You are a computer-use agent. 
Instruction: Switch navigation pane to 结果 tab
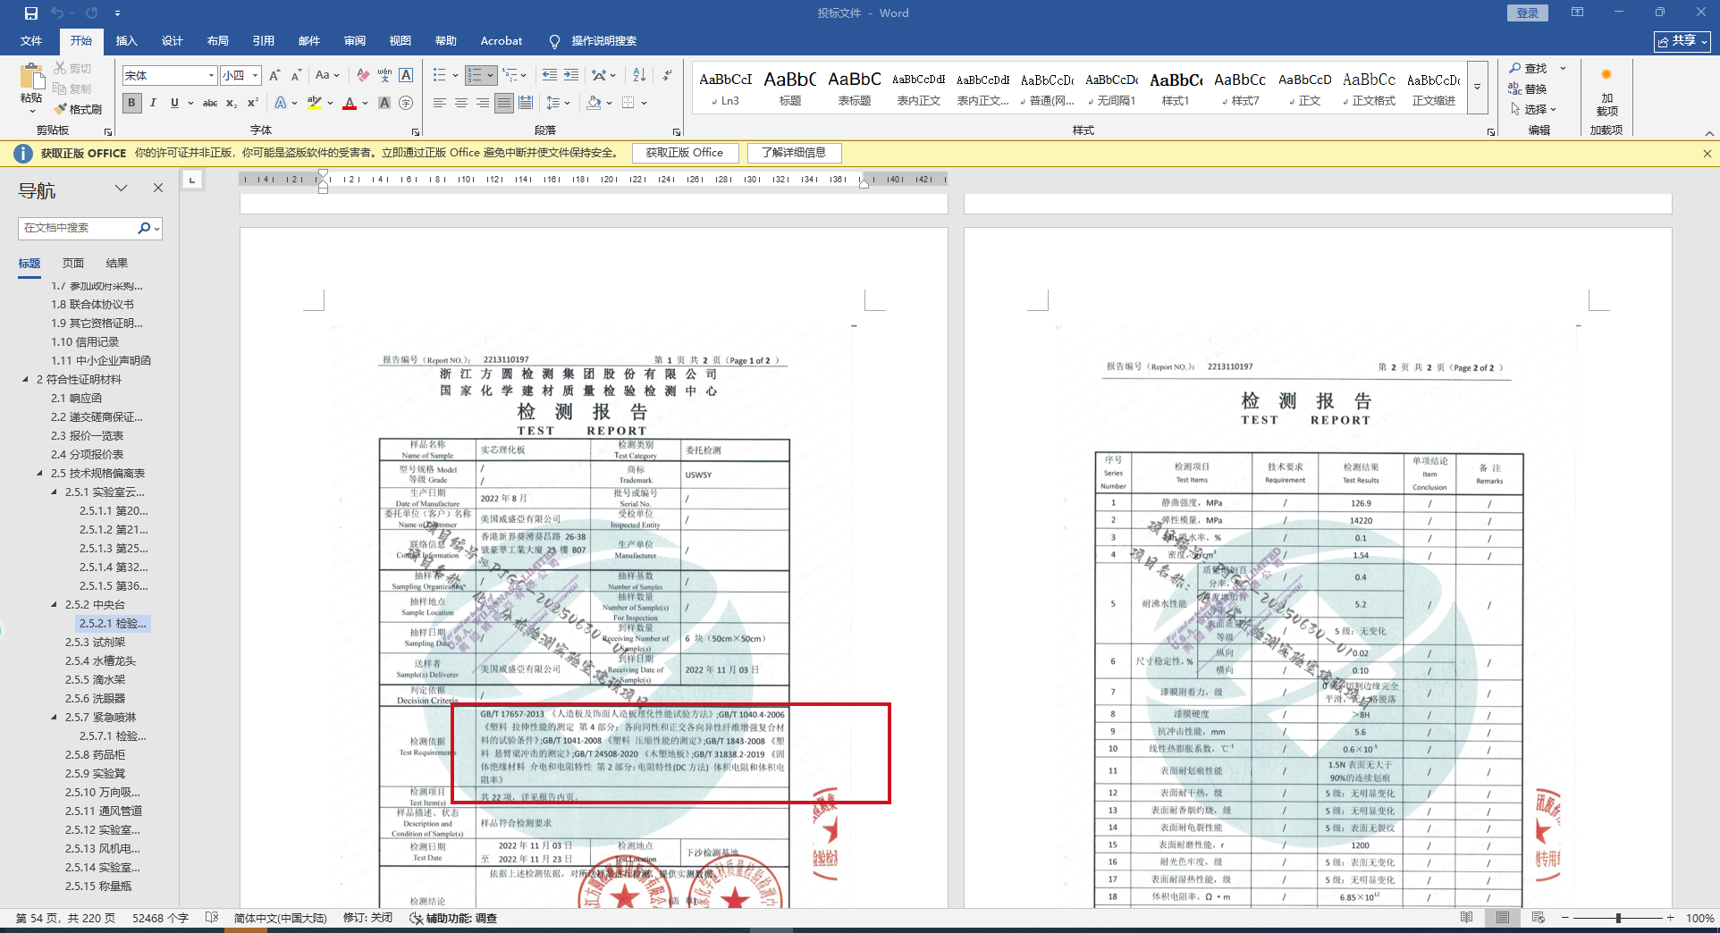[117, 264]
